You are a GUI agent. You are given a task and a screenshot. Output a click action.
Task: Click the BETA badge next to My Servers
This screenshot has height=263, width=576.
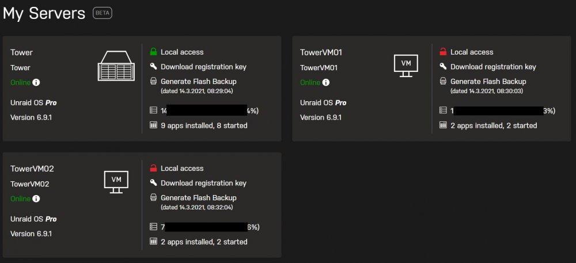(x=102, y=13)
